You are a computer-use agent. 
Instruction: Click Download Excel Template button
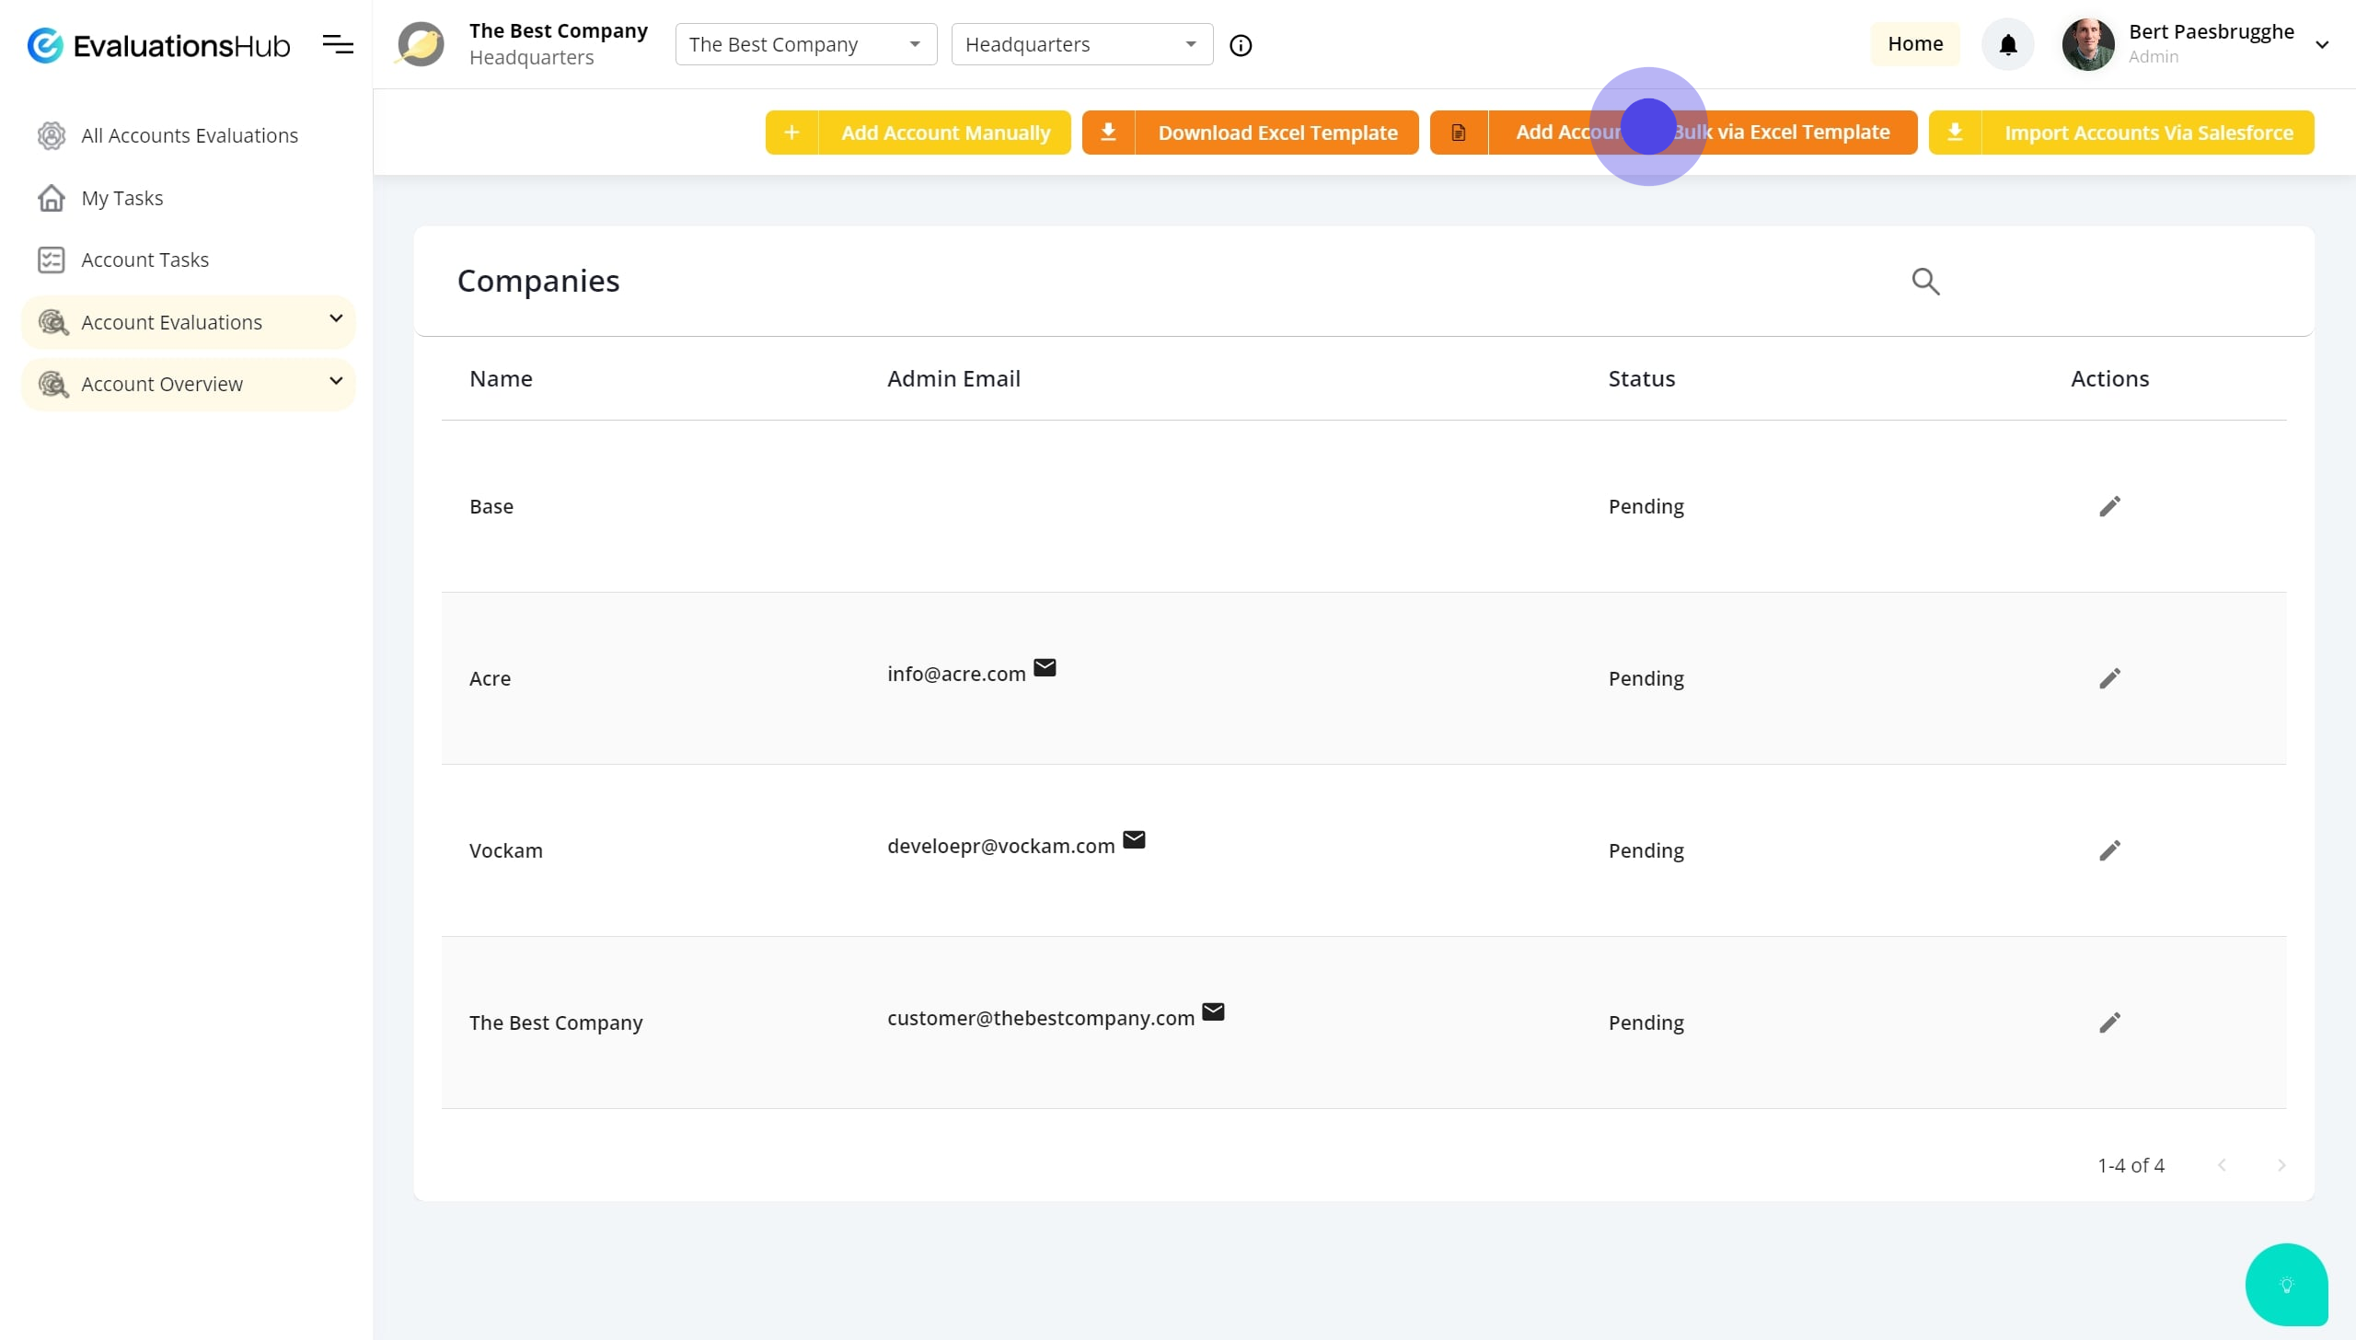[x=1250, y=133]
